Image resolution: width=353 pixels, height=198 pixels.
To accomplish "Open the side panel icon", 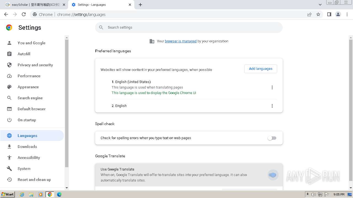I will pyautogui.click(x=329, y=14).
